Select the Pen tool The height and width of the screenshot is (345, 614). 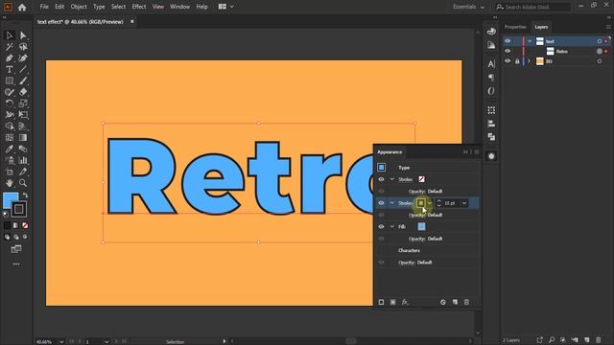[x=10, y=57]
